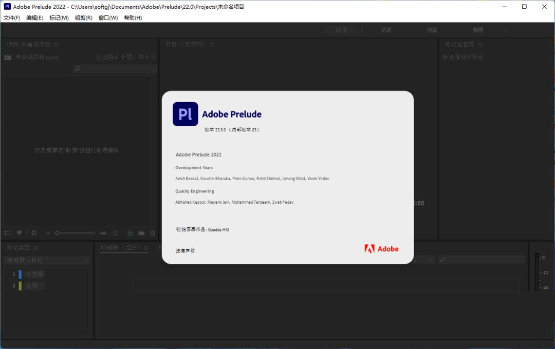Viewport: 555px width, 349px height.
Task: Open the 时间轴 panel menu icon
Action: (146, 248)
